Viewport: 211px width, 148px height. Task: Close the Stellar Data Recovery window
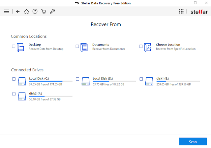(206, 3)
